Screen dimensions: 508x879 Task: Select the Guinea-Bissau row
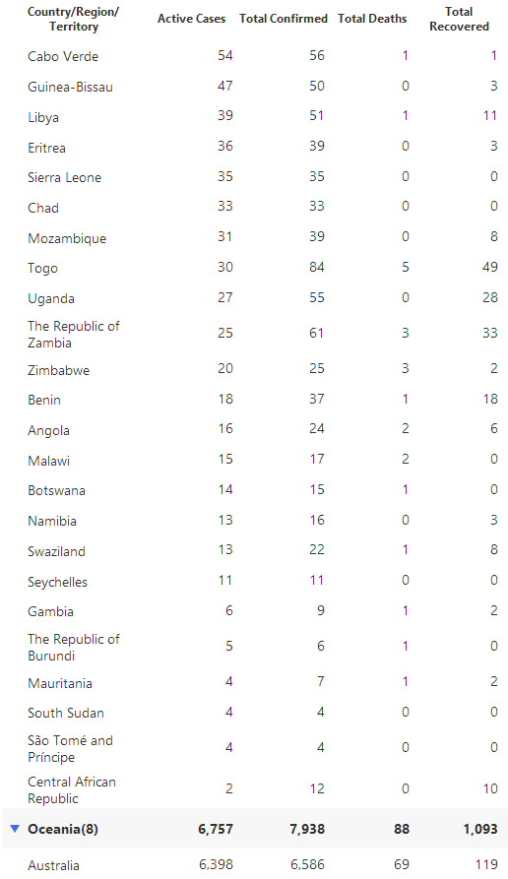(254, 87)
